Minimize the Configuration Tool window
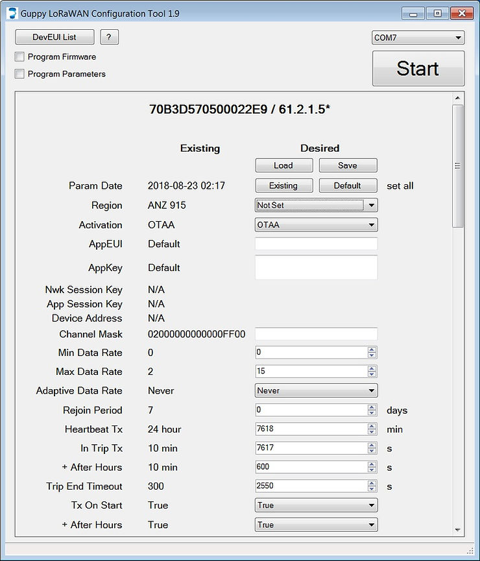 click(x=413, y=14)
